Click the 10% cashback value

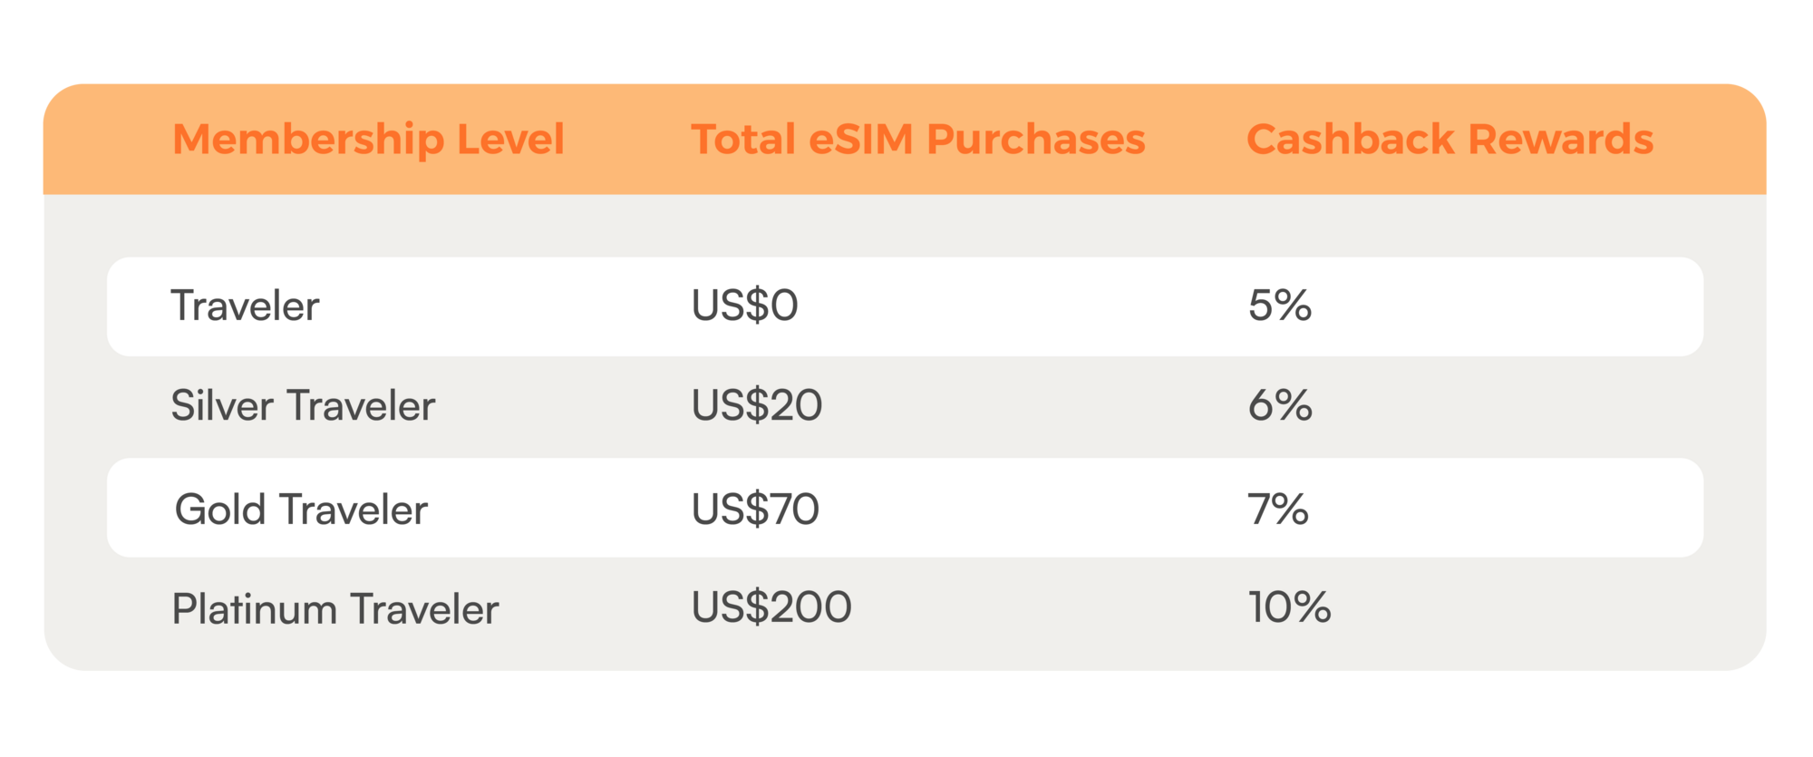(1289, 607)
